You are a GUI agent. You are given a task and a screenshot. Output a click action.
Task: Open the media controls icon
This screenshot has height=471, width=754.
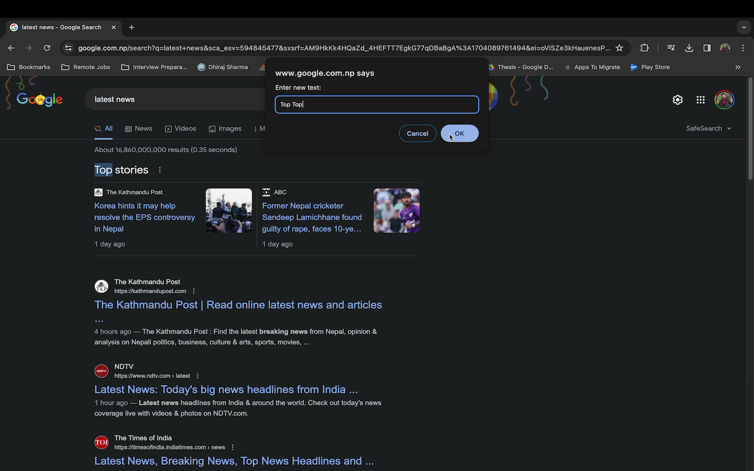(x=671, y=48)
